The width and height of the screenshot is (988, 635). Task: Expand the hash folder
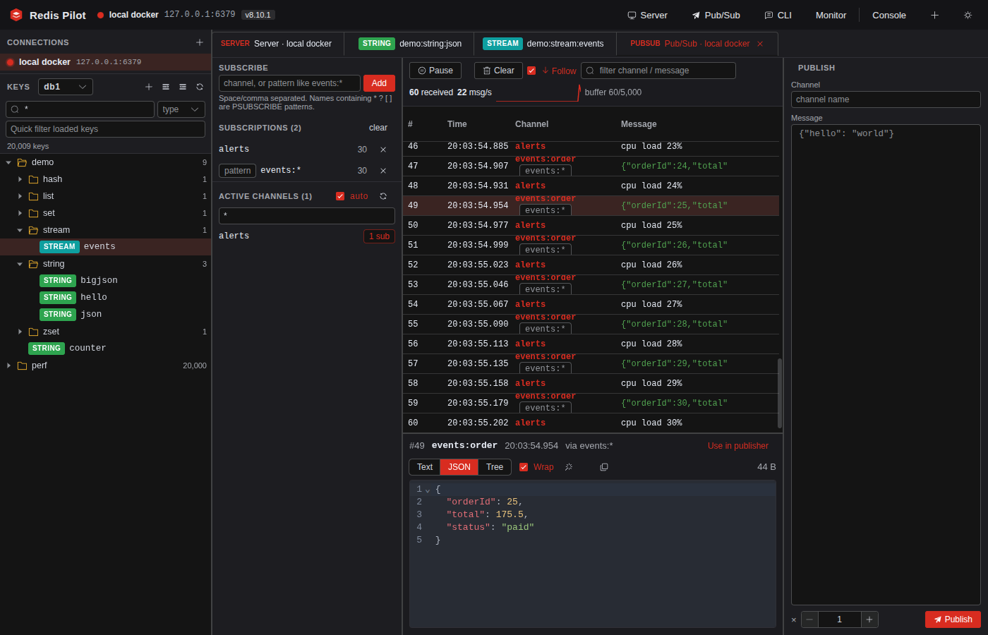point(20,179)
